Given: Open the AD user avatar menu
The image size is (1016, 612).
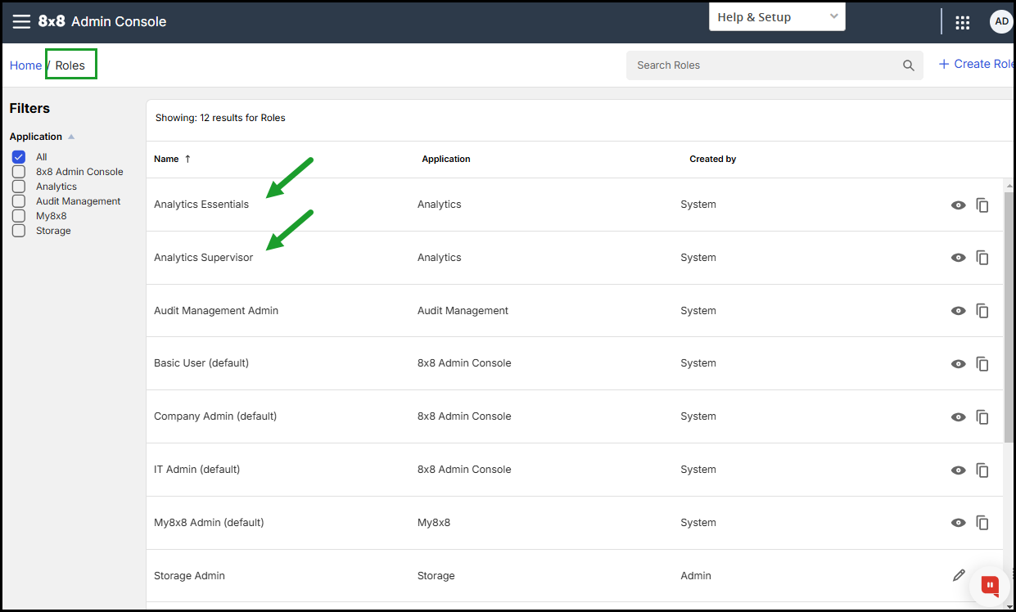Looking at the screenshot, I should 1001,22.
